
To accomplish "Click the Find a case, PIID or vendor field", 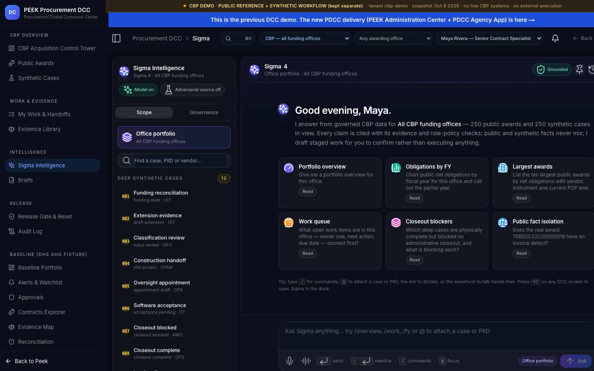I will 174,160.
